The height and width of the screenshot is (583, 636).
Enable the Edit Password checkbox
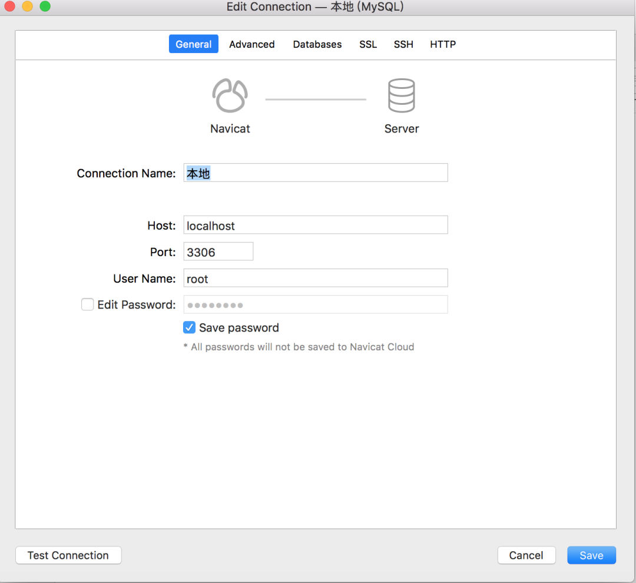click(88, 304)
